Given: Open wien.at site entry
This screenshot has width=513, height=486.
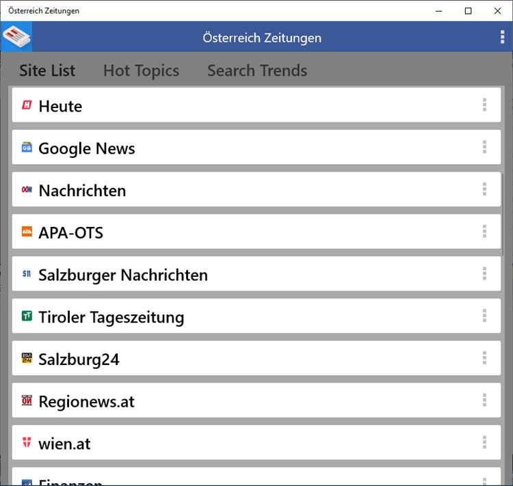Looking at the screenshot, I should [256, 442].
